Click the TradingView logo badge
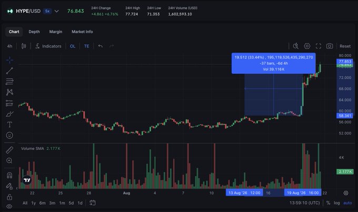The image size is (358, 212). tap(27, 180)
